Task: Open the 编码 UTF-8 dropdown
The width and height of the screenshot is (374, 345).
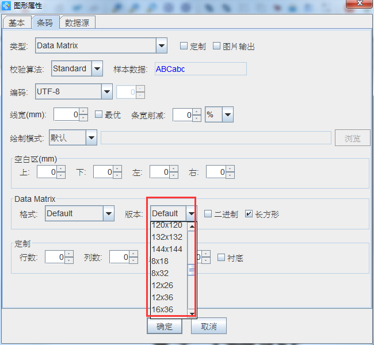Action: pos(106,91)
